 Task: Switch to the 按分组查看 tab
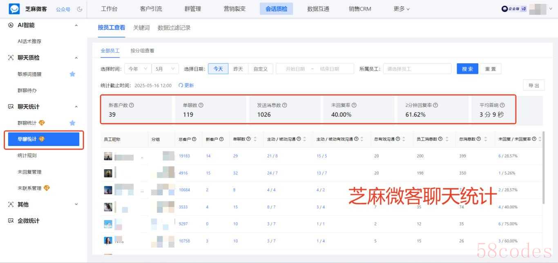(x=142, y=51)
